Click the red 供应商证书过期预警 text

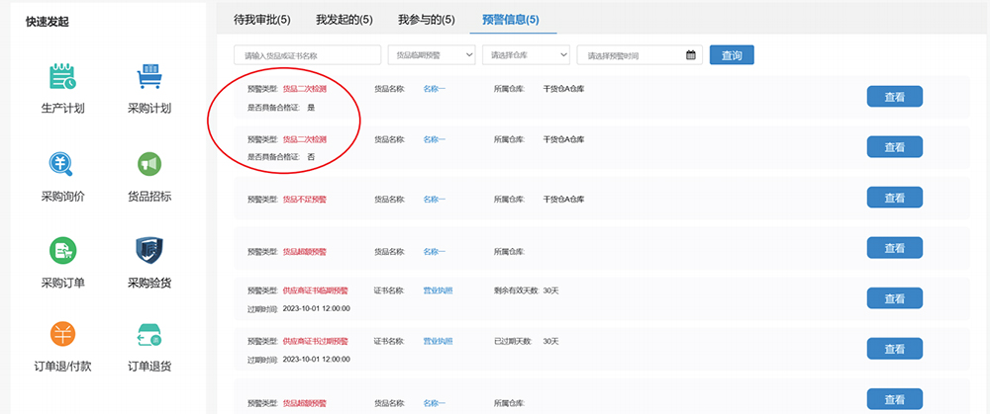[315, 341]
